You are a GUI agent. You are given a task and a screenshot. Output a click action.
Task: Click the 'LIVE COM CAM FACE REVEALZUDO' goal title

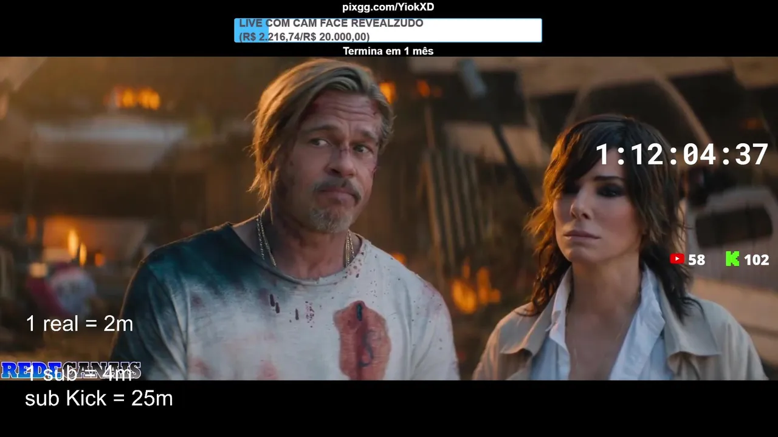tap(331, 23)
